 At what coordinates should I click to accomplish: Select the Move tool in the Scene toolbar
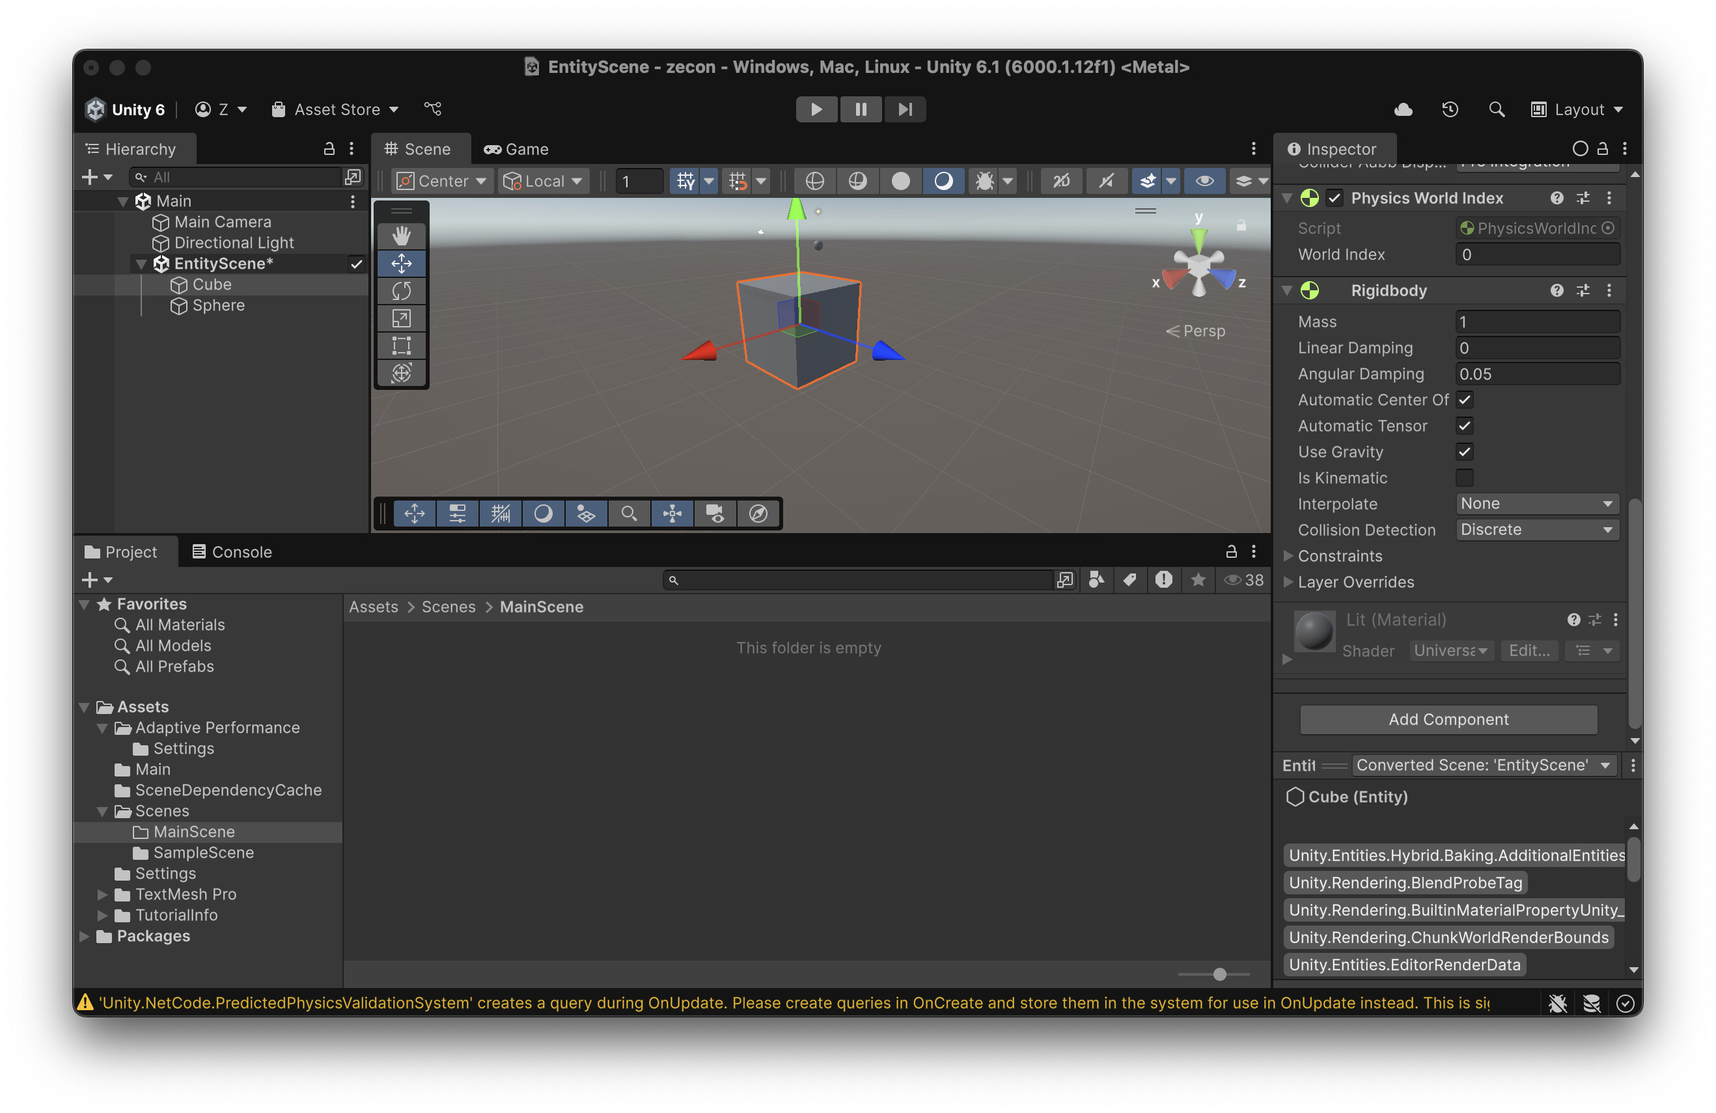point(402,264)
